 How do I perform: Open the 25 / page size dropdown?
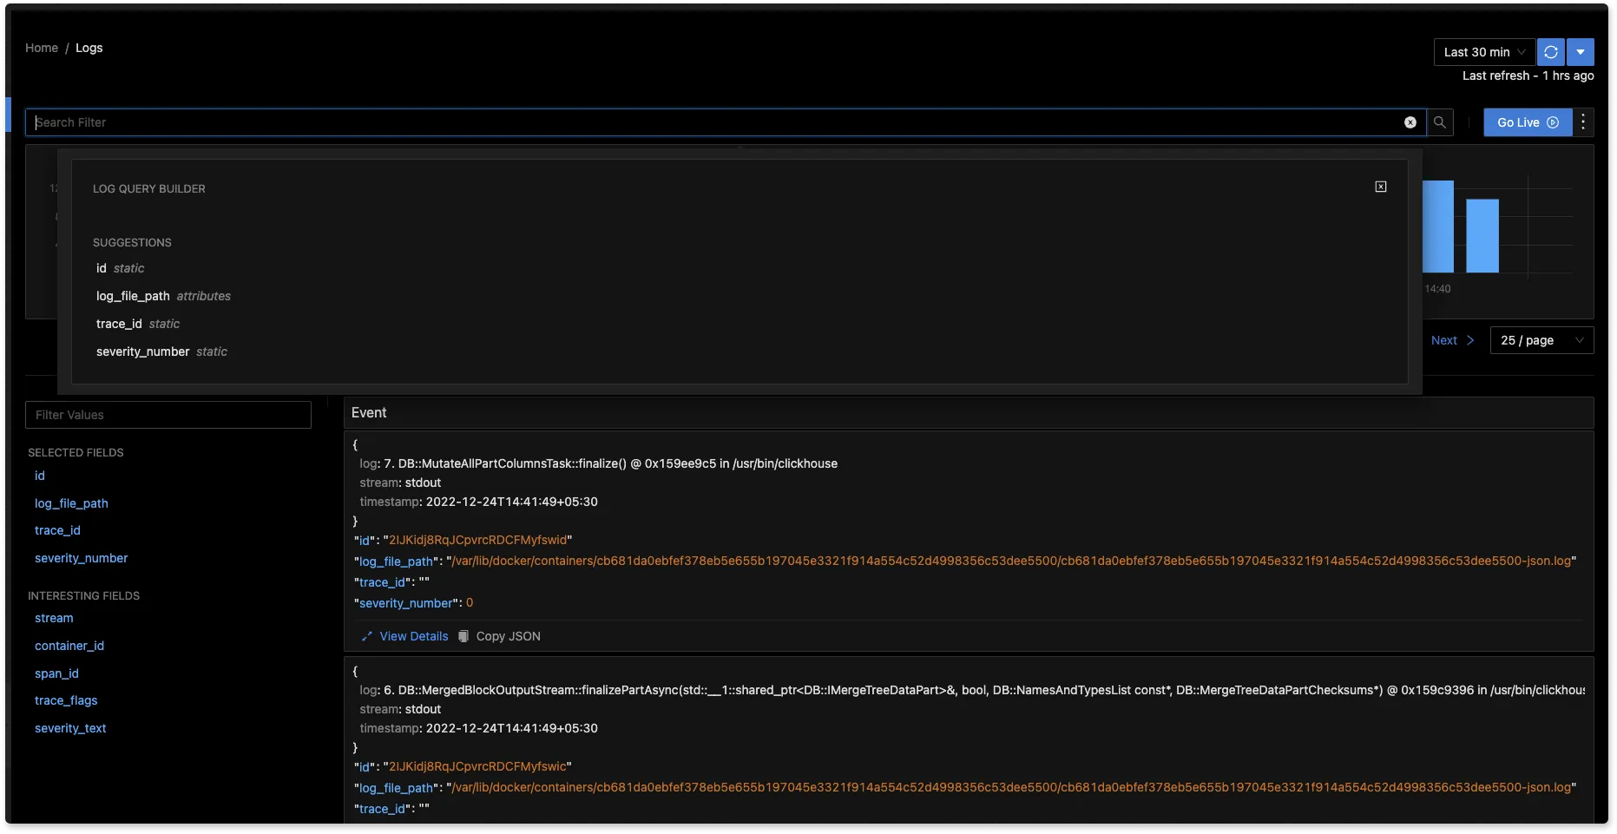pos(1541,340)
